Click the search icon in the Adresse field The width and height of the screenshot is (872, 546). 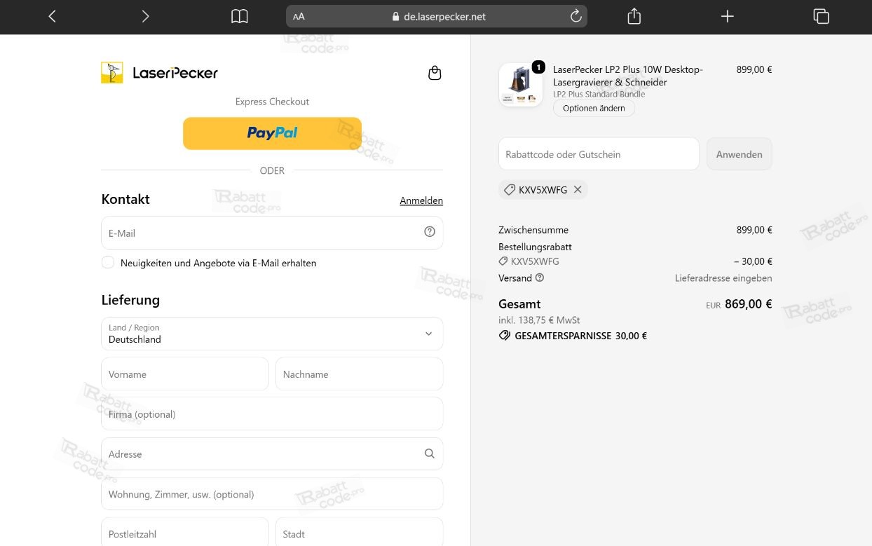430,453
